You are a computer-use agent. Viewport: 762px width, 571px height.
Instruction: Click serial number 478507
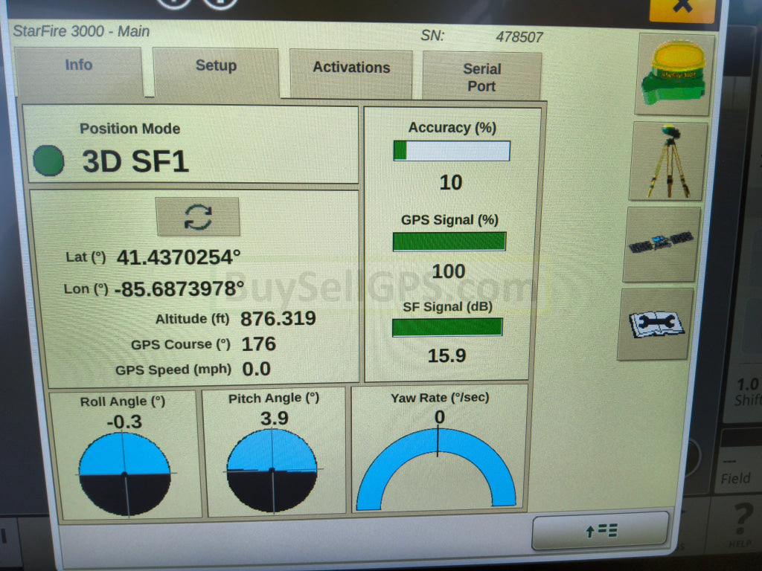[x=519, y=37]
